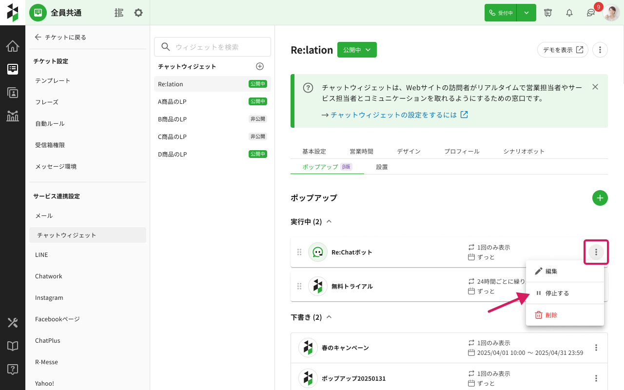Viewport: 624px width, 390px height.
Task: Dismiss the green info banner
Action: tap(595, 87)
